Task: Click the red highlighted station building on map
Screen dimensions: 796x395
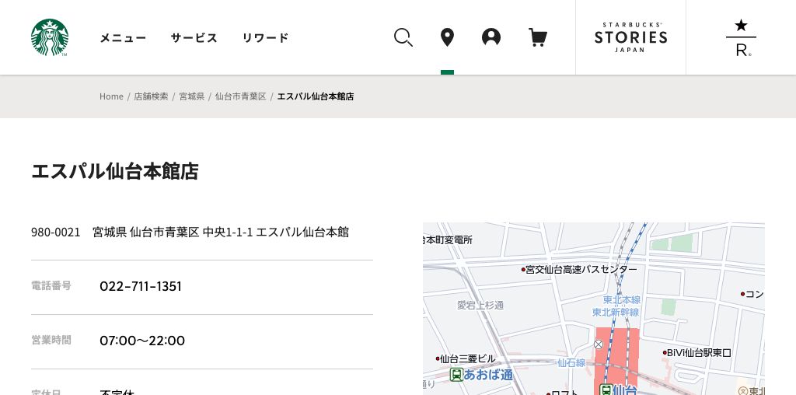Action: pos(616,362)
